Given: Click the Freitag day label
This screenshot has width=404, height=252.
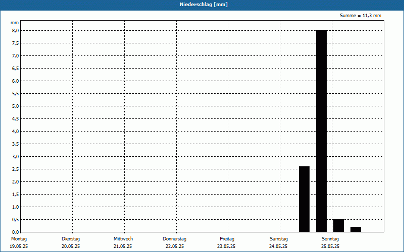Looking at the screenshot, I should [x=227, y=238].
